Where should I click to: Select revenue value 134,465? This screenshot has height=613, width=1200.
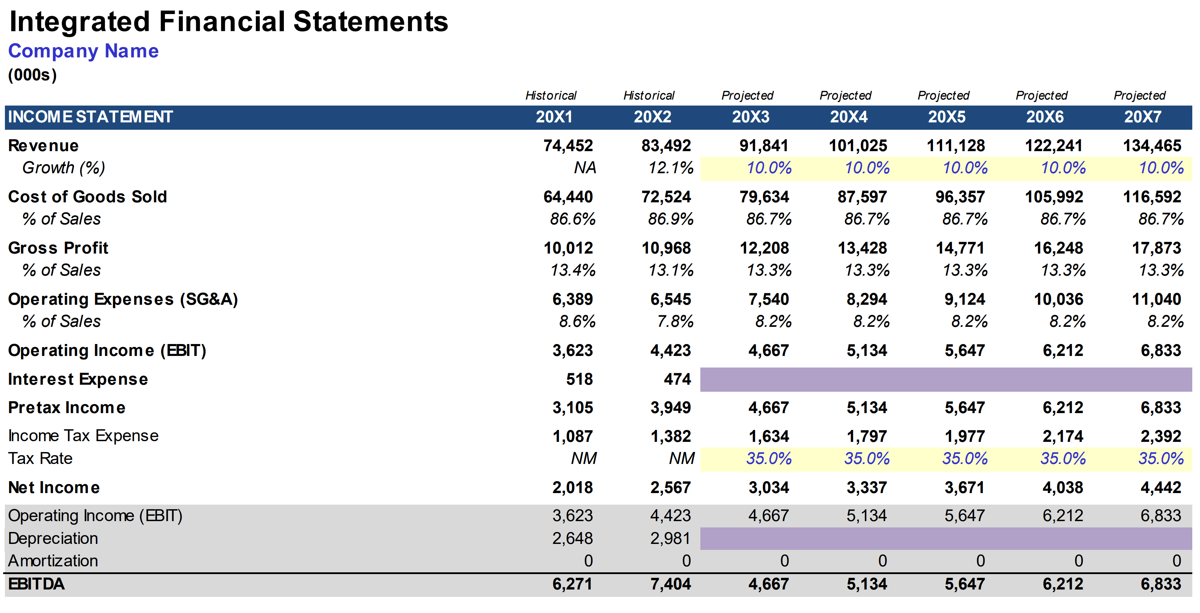click(1152, 146)
